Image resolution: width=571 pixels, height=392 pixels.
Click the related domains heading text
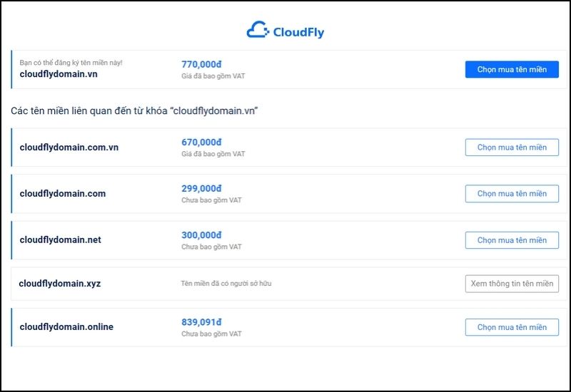point(134,110)
